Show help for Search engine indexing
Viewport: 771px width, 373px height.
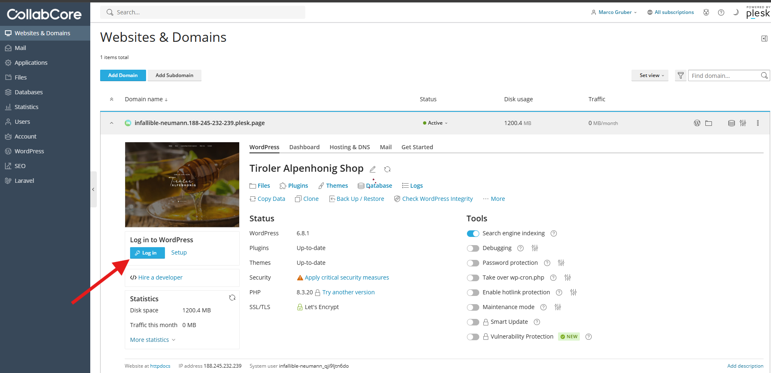pos(554,234)
